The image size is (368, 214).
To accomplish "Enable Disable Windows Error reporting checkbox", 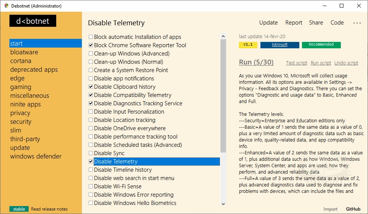I will pyautogui.click(x=91, y=194).
